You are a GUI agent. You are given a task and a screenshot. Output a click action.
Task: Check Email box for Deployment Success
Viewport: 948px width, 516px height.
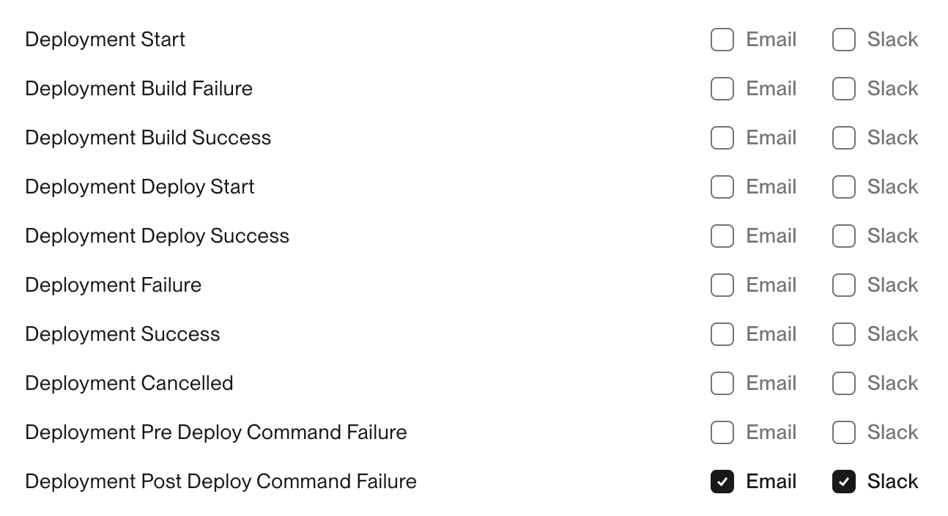[x=722, y=334]
